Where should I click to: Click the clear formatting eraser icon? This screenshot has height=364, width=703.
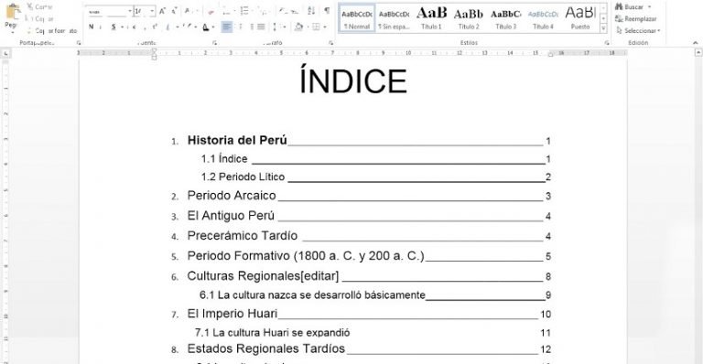211,11
